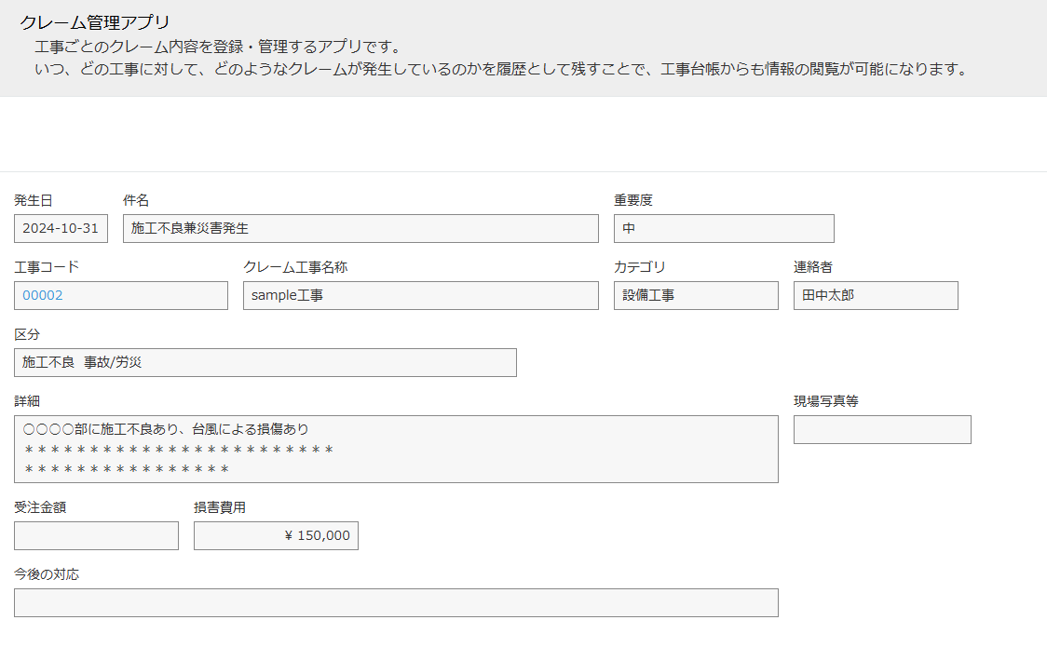Click the 損害費用 field showing ¥ 150,000
The width and height of the screenshot is (1047, 647).
tap(276, 535)
